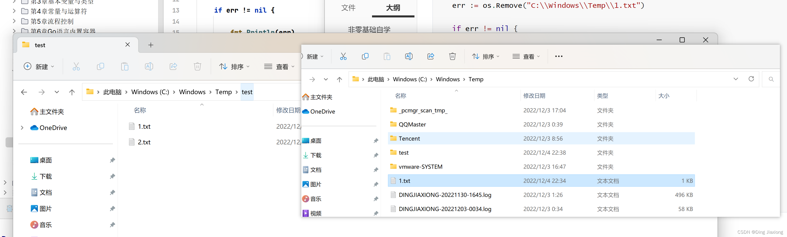
Task: Select DINGJIAXIONG-20221203-0034.log file
Action: tap(541, 209)
